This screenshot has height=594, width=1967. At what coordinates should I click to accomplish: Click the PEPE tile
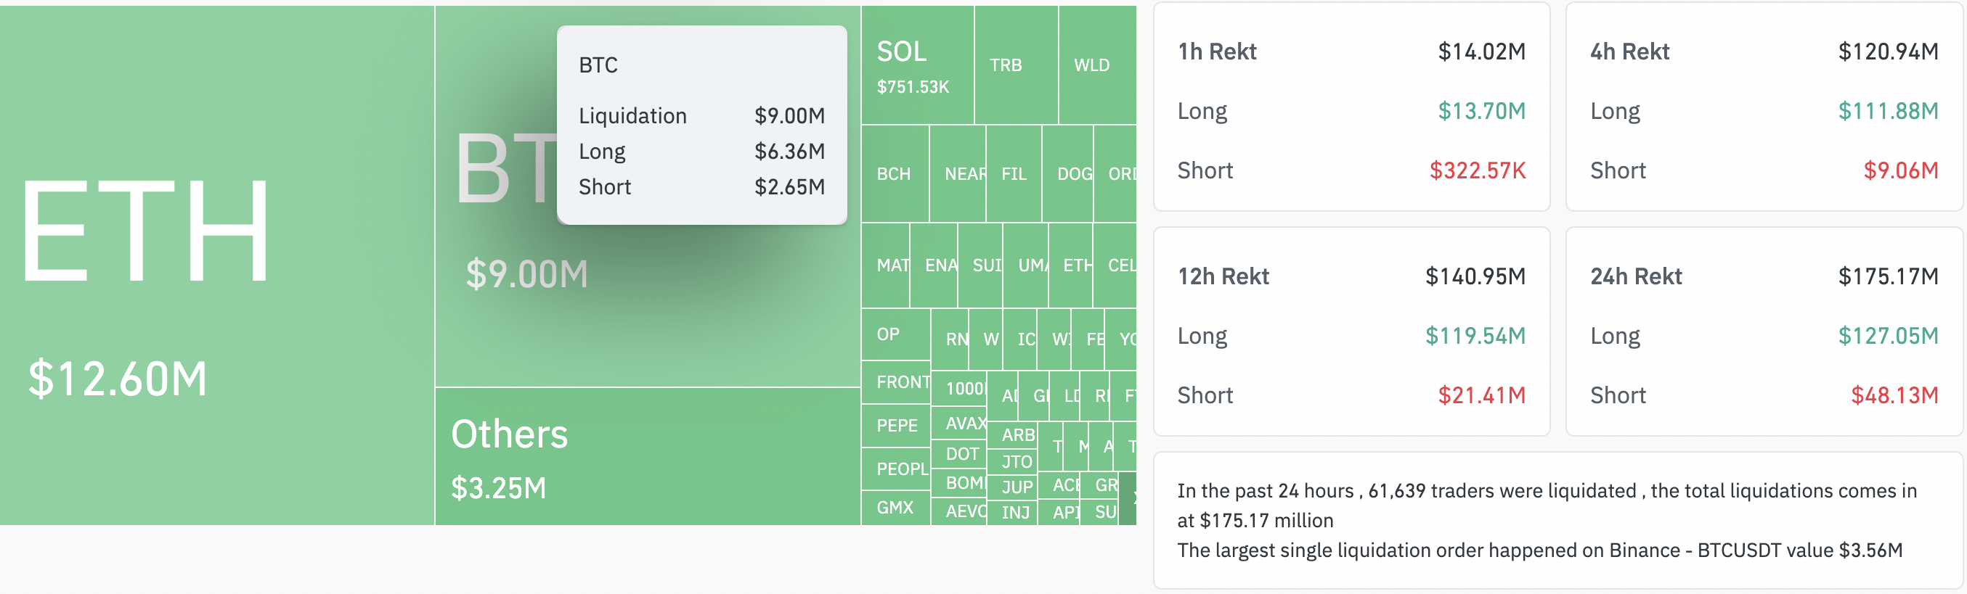click(x=896, y=426)
